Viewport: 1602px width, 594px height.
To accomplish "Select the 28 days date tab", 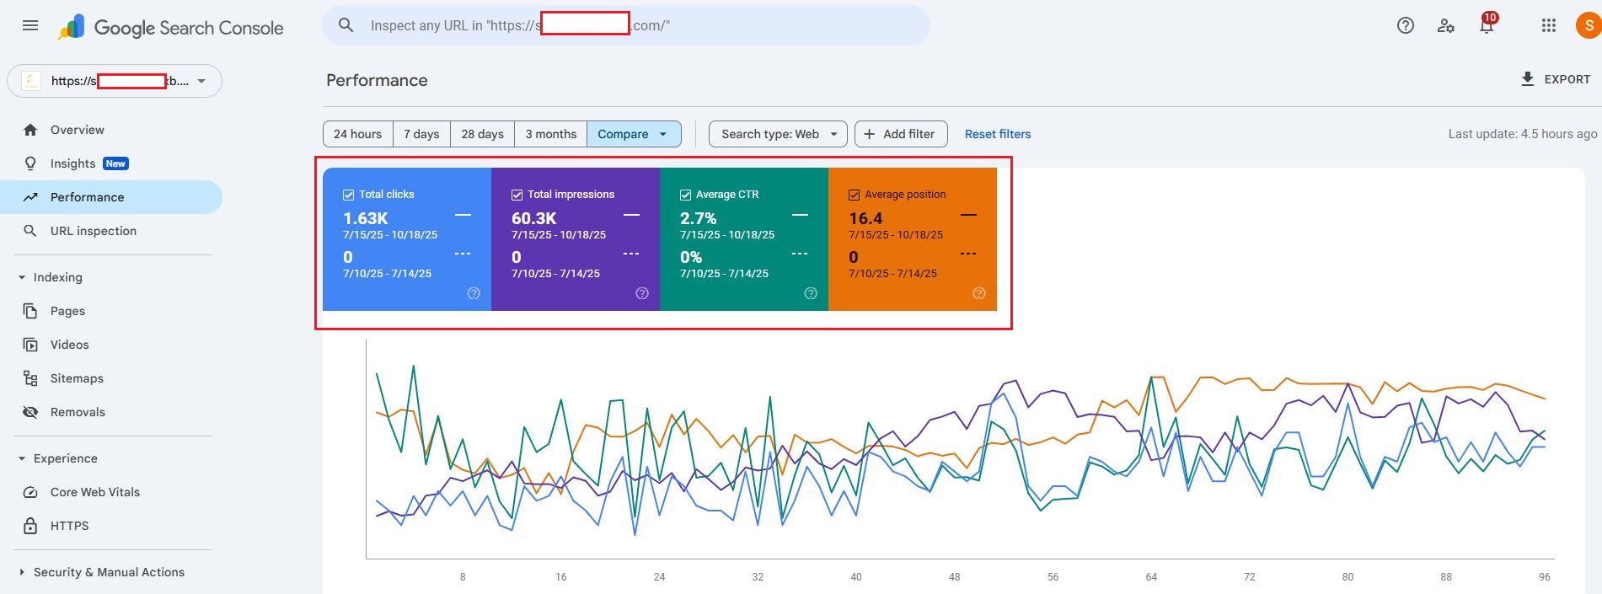I will tap(482, 134).
